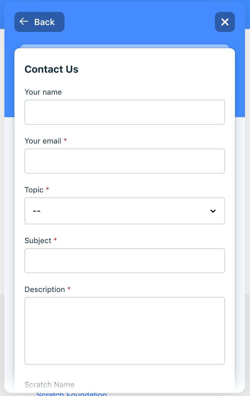This screenshot has width=250, height=396.
Task: Click the "Your name" field label
Action: click(43, 92)
